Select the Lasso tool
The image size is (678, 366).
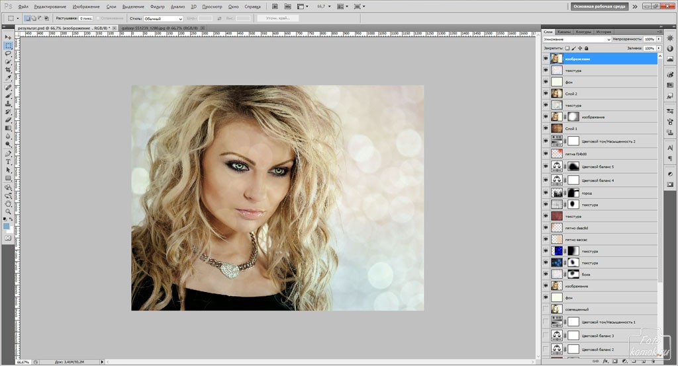8,54
